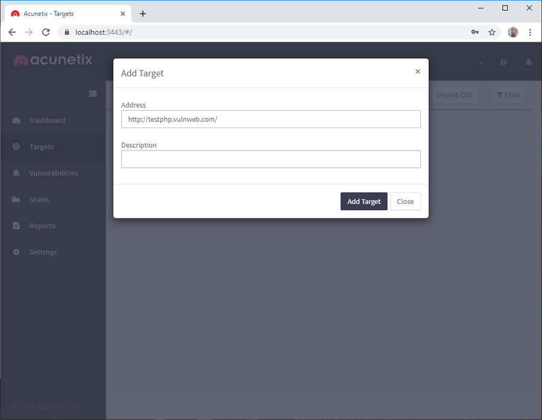542x420 pixels.
Task: Click the Targets bullseye icon
Action: (x=16, y=146)
